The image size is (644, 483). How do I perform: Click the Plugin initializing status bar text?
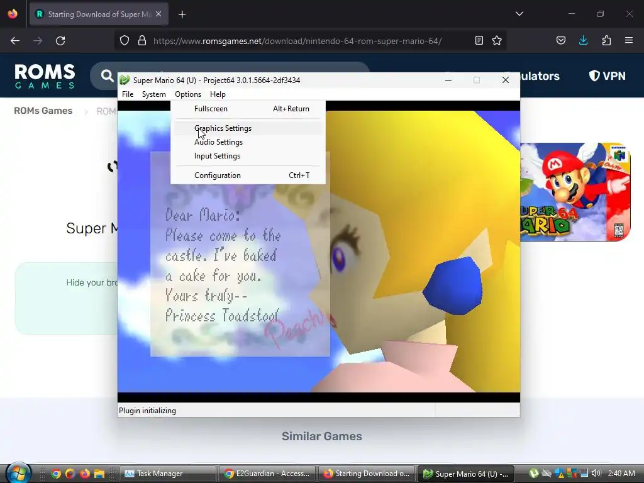click(147, 411)
